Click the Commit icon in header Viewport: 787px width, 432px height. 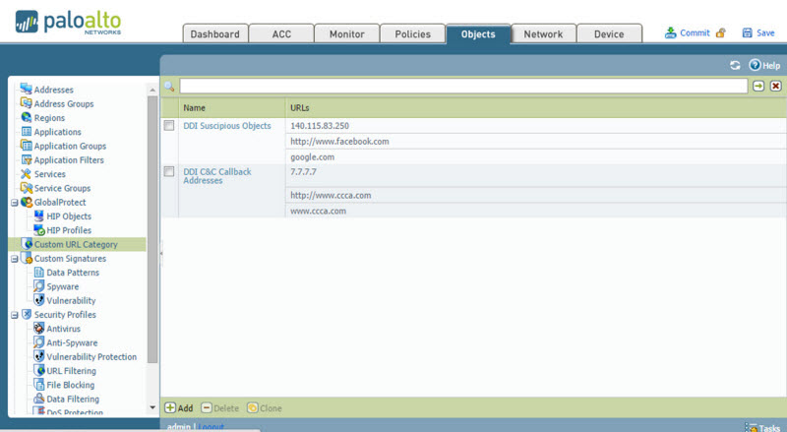671,33
